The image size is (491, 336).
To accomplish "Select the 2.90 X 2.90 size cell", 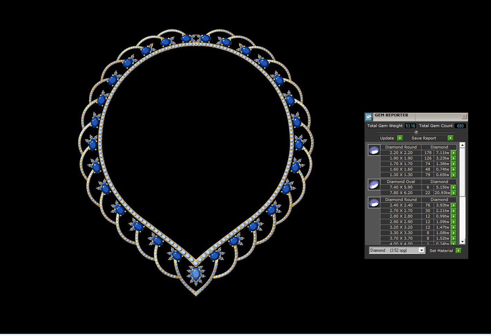I will (401, 222).
